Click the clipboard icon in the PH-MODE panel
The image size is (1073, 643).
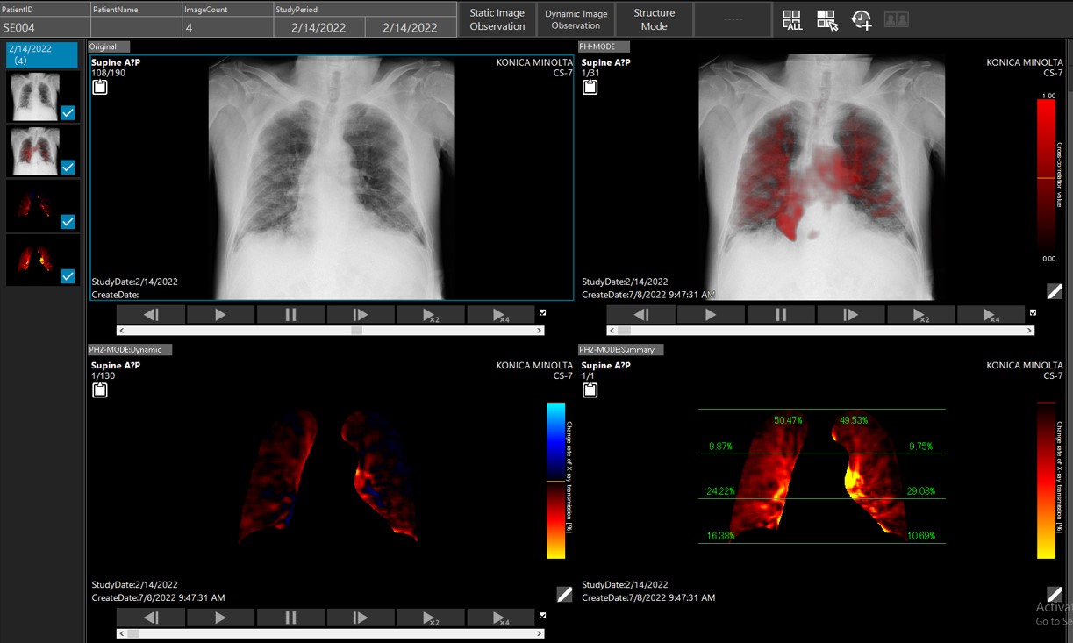(x=590, y=87)
